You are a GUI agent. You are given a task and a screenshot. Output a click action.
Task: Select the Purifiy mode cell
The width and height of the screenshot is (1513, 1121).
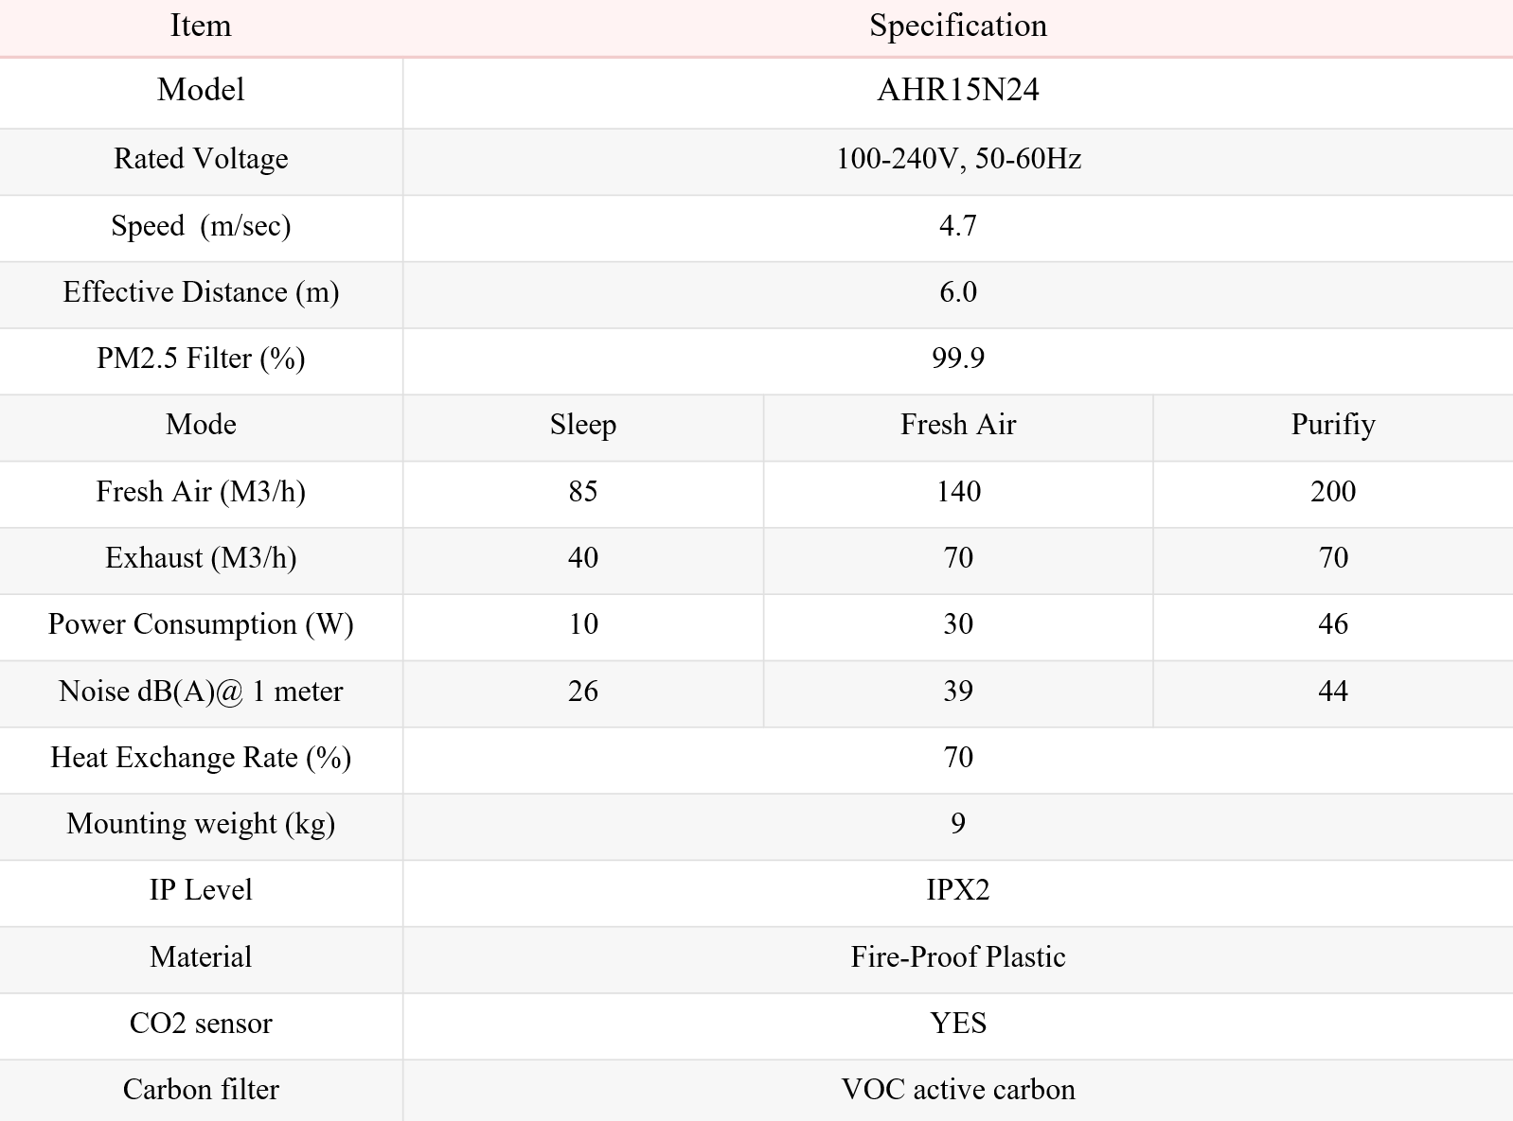[x=1333, y=425]
